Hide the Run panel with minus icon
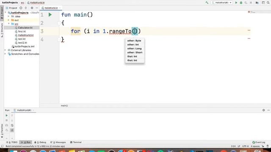 point(268,110)
